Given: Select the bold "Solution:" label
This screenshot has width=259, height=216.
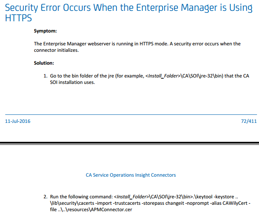Looking at the screenshot, I should tap(44, 63).
